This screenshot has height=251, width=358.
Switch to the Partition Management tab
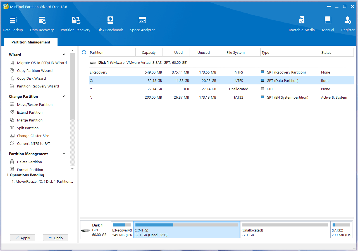(31, 42)
